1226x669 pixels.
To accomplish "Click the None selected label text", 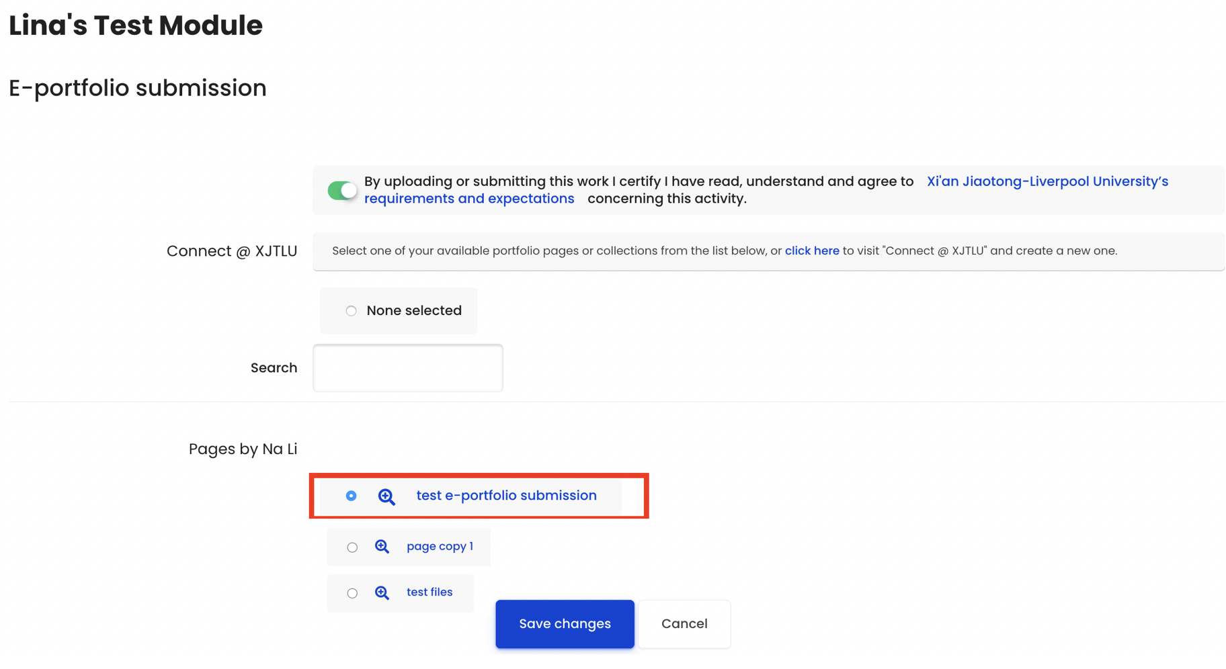I will pyautogui.click(x=414, y=310).
